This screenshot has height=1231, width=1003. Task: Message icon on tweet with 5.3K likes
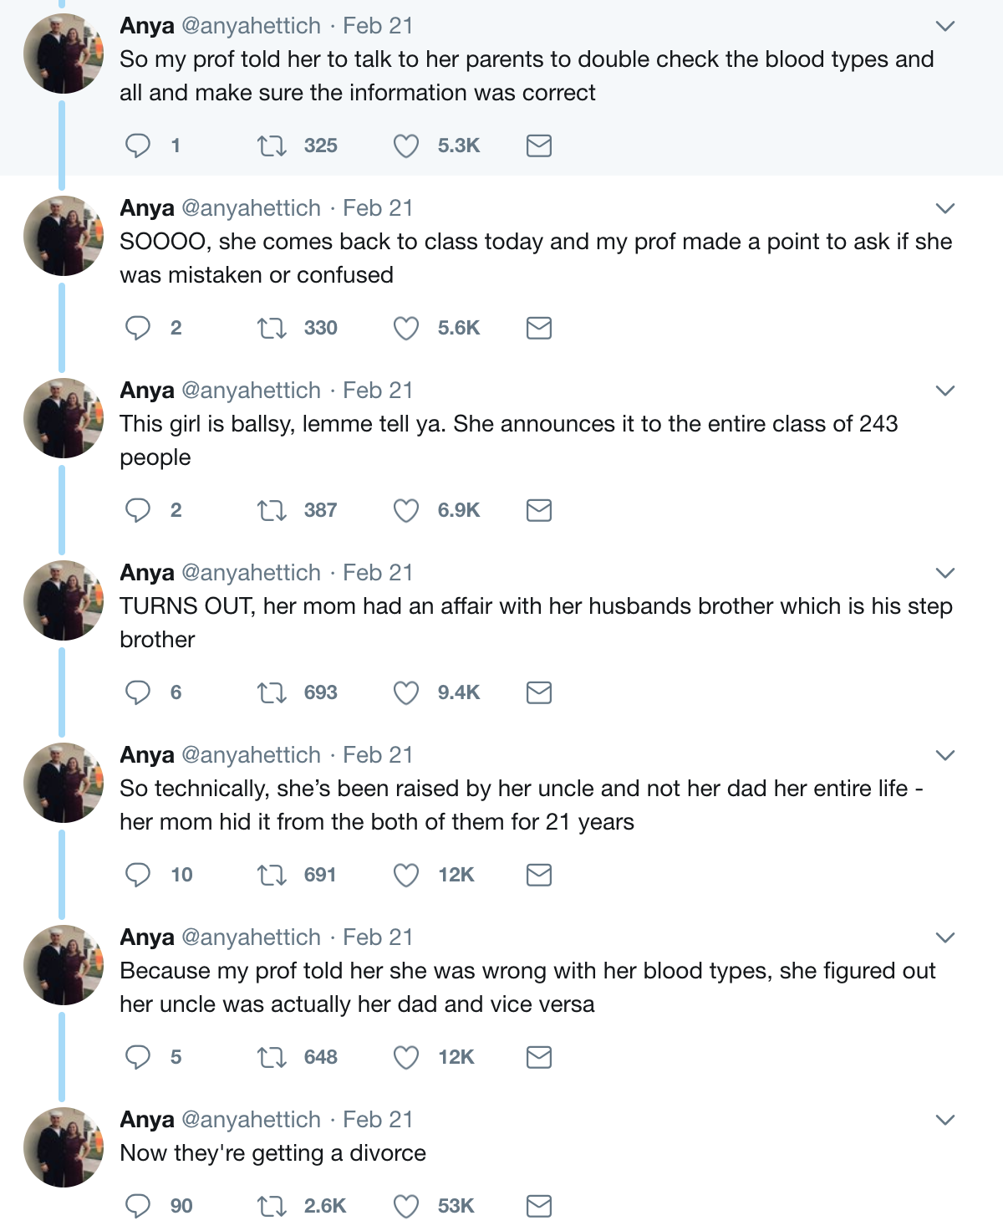539,146
